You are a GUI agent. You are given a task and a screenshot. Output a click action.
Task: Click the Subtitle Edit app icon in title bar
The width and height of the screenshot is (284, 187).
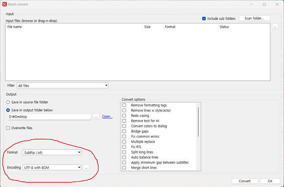tap(5, 4)
